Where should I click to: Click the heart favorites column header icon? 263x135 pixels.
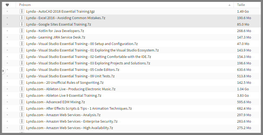7,5
